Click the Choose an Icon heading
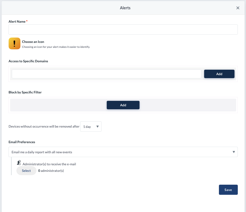246x212 pixels. [x=33, y=42]
